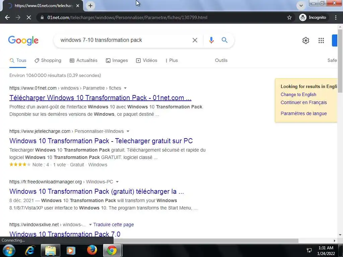Open Paramètres de langue
Image resolution: width=343 pixels, height=257 pixels.
pos(303,113)
